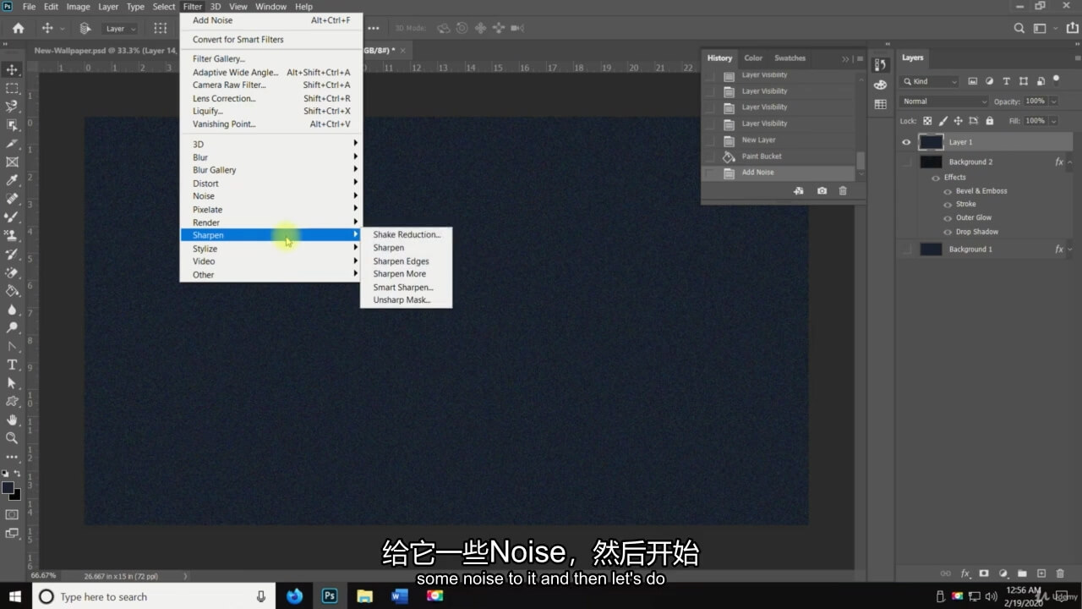Hide Layer 1 using eye icon
Image resolution: width=1082 pixels, height=609 pixels.
click(906, 142)
